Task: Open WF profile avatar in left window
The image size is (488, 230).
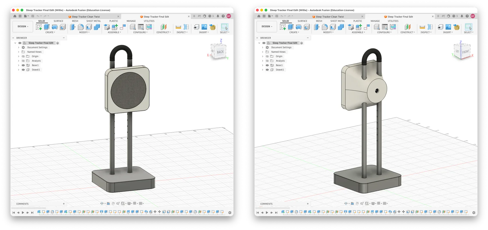Action: (229, 16)
